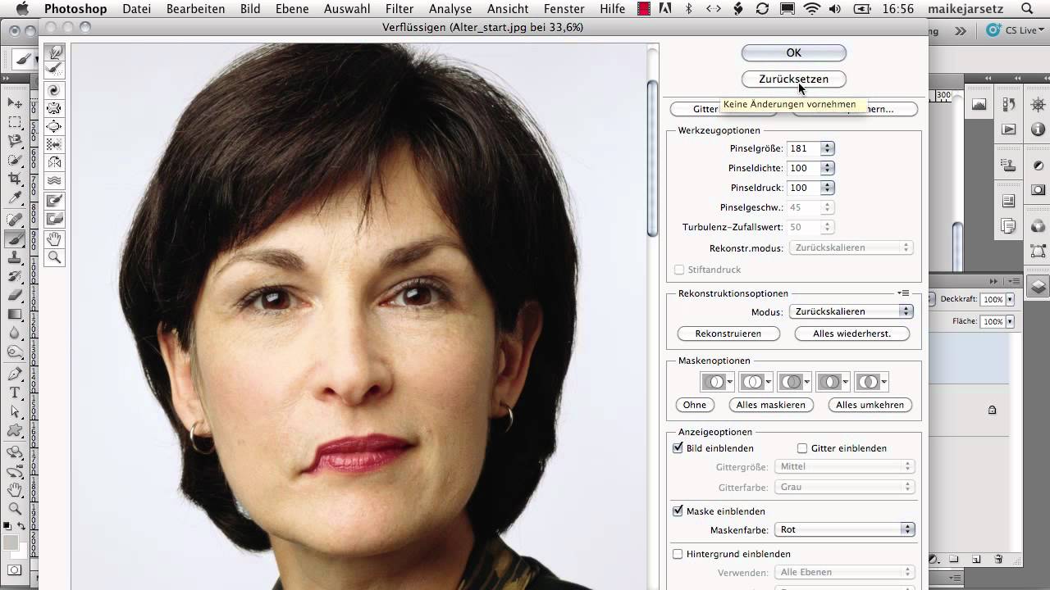Viewport: 1050px width, 590px height.
Task: Click the Zurücksetzen button
Action: (793, 79)
